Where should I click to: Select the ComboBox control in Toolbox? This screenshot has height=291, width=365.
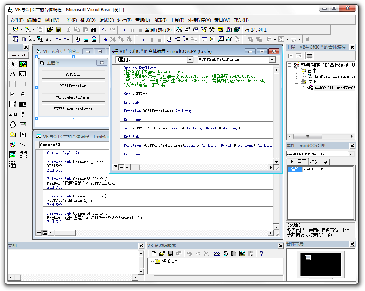13,104
